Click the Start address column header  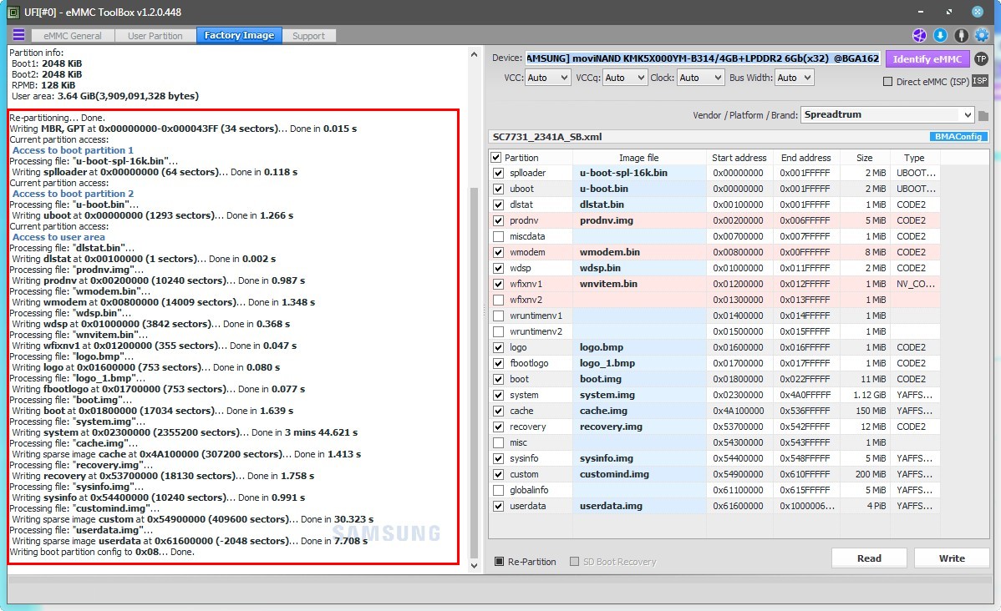739,158
